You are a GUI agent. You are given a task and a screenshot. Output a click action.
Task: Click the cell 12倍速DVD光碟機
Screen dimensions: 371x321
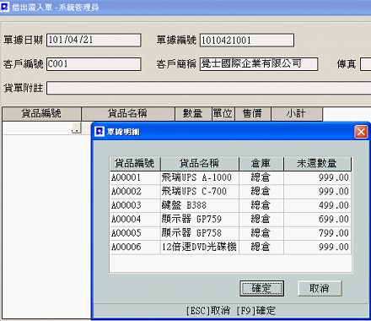pyautogui.click(x=200, y=248)
